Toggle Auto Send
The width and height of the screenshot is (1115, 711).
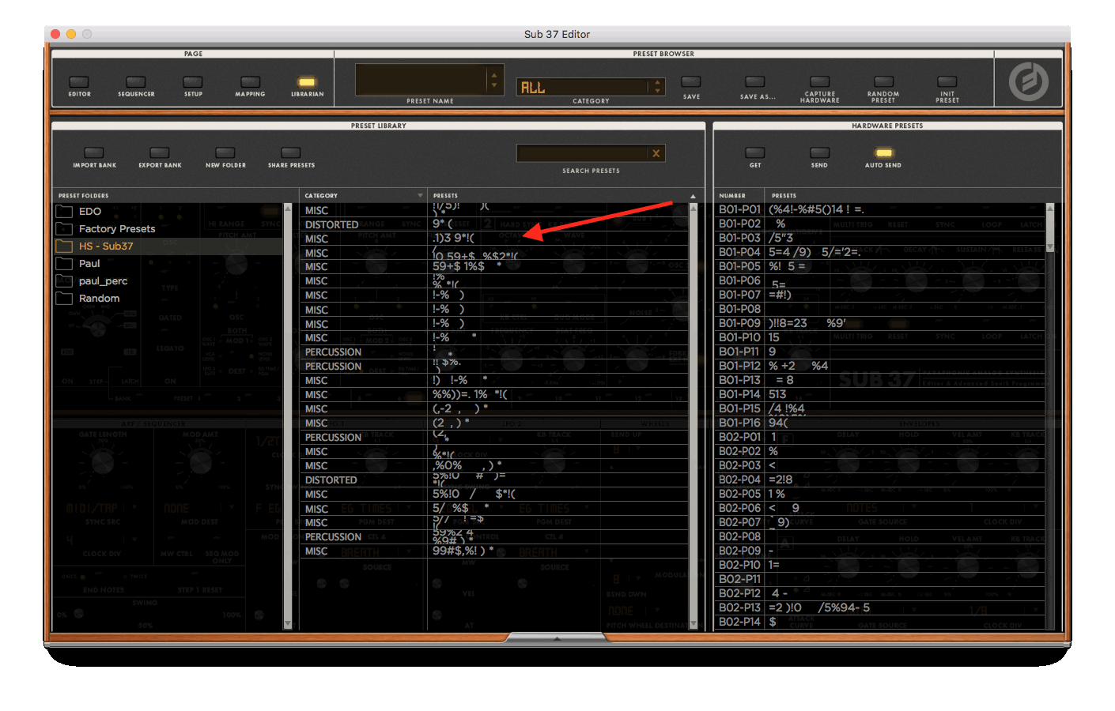point(883,153)
